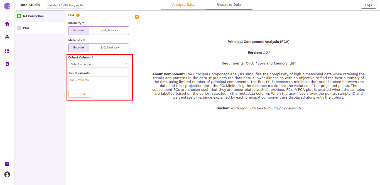Open the help document icon at the bottom of the sidebar

[7, 164]
